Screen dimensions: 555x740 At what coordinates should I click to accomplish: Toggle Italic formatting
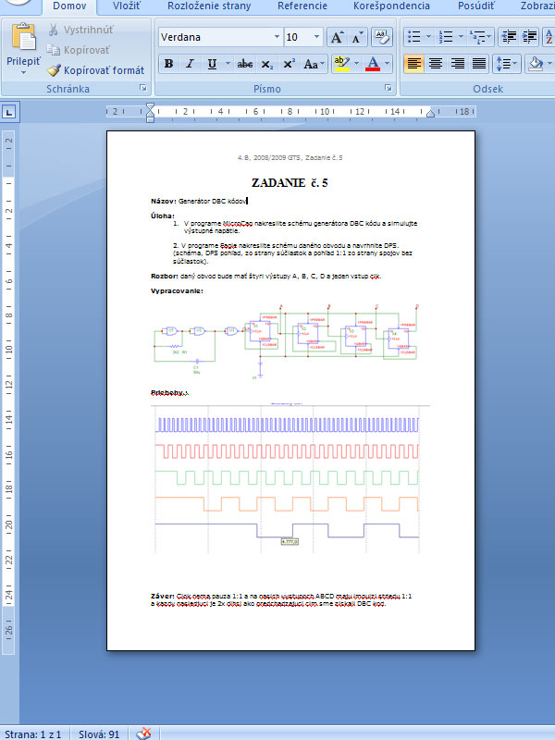pyautogui.click(x=191, y=64)
